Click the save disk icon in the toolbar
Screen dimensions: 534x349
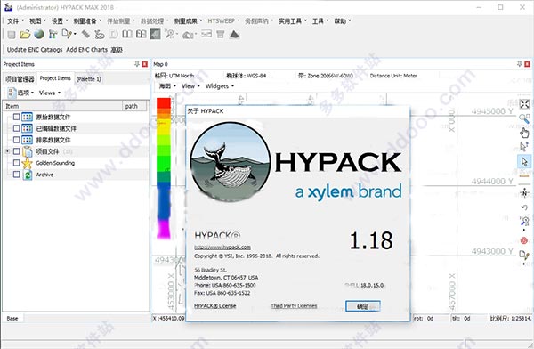tap(12, 35)
